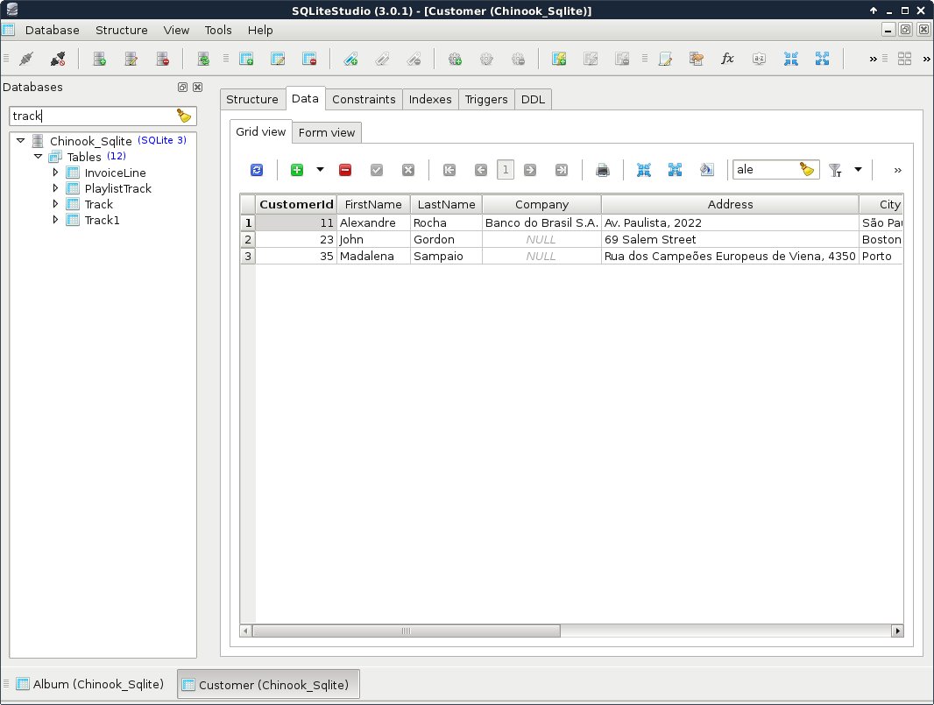Go to the last page of data
Screen dimensions: 934x705
[x=561, y=170]
